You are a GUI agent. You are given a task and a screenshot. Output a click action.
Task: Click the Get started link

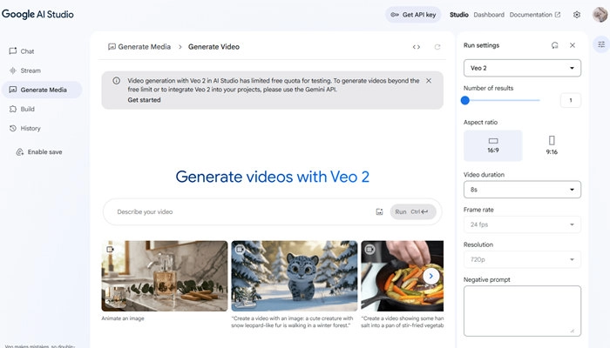(144, 100)
